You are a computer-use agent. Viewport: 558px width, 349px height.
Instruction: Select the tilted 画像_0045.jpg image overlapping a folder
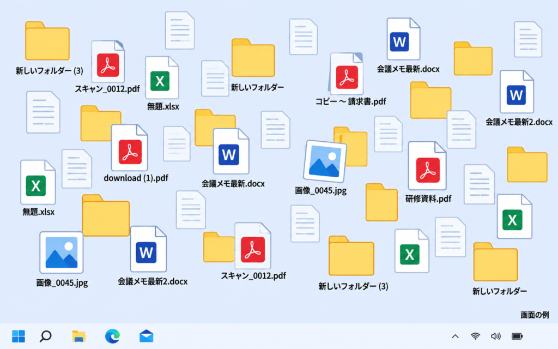pos(325,161)
